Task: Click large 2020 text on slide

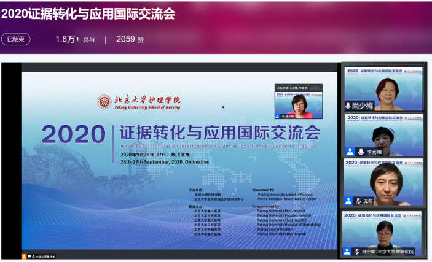Action: pyautogui.click(x=74, y=134)
